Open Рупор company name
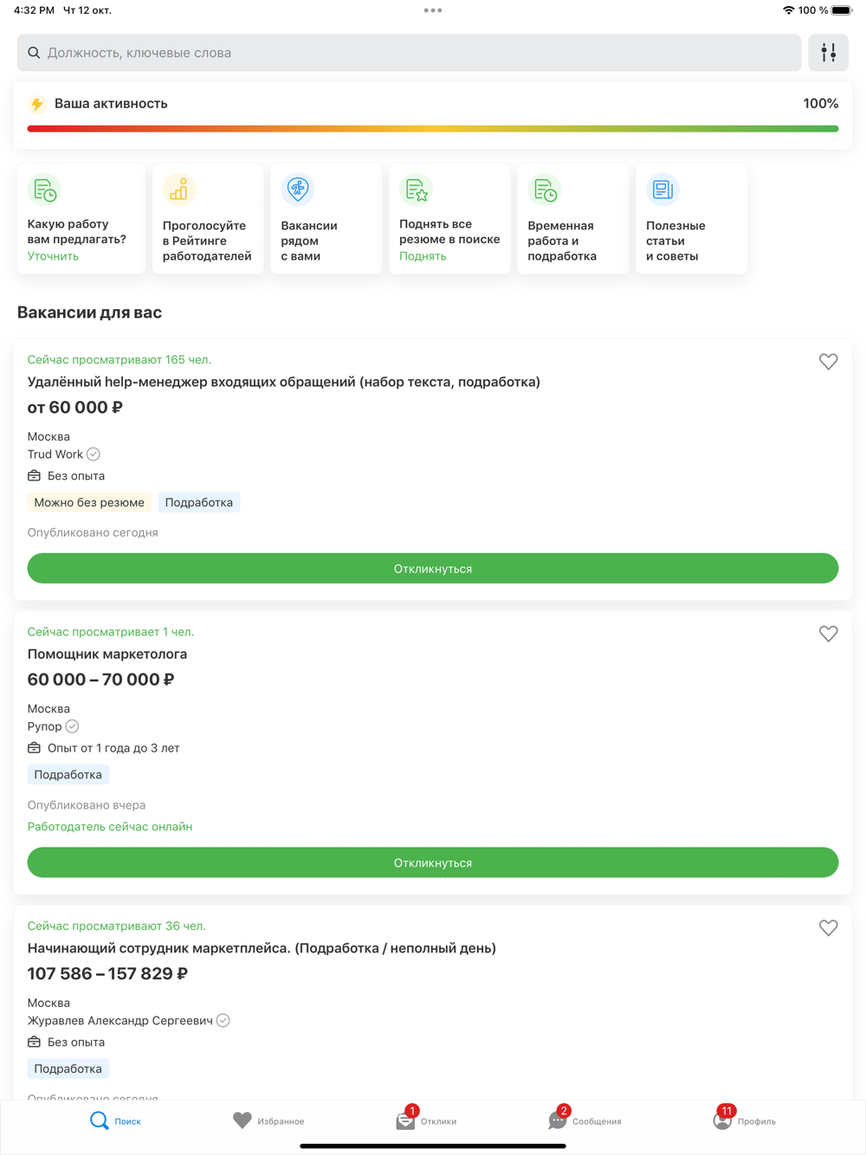Viewport: 866px width, 1155px height. (x=45, y=726)
